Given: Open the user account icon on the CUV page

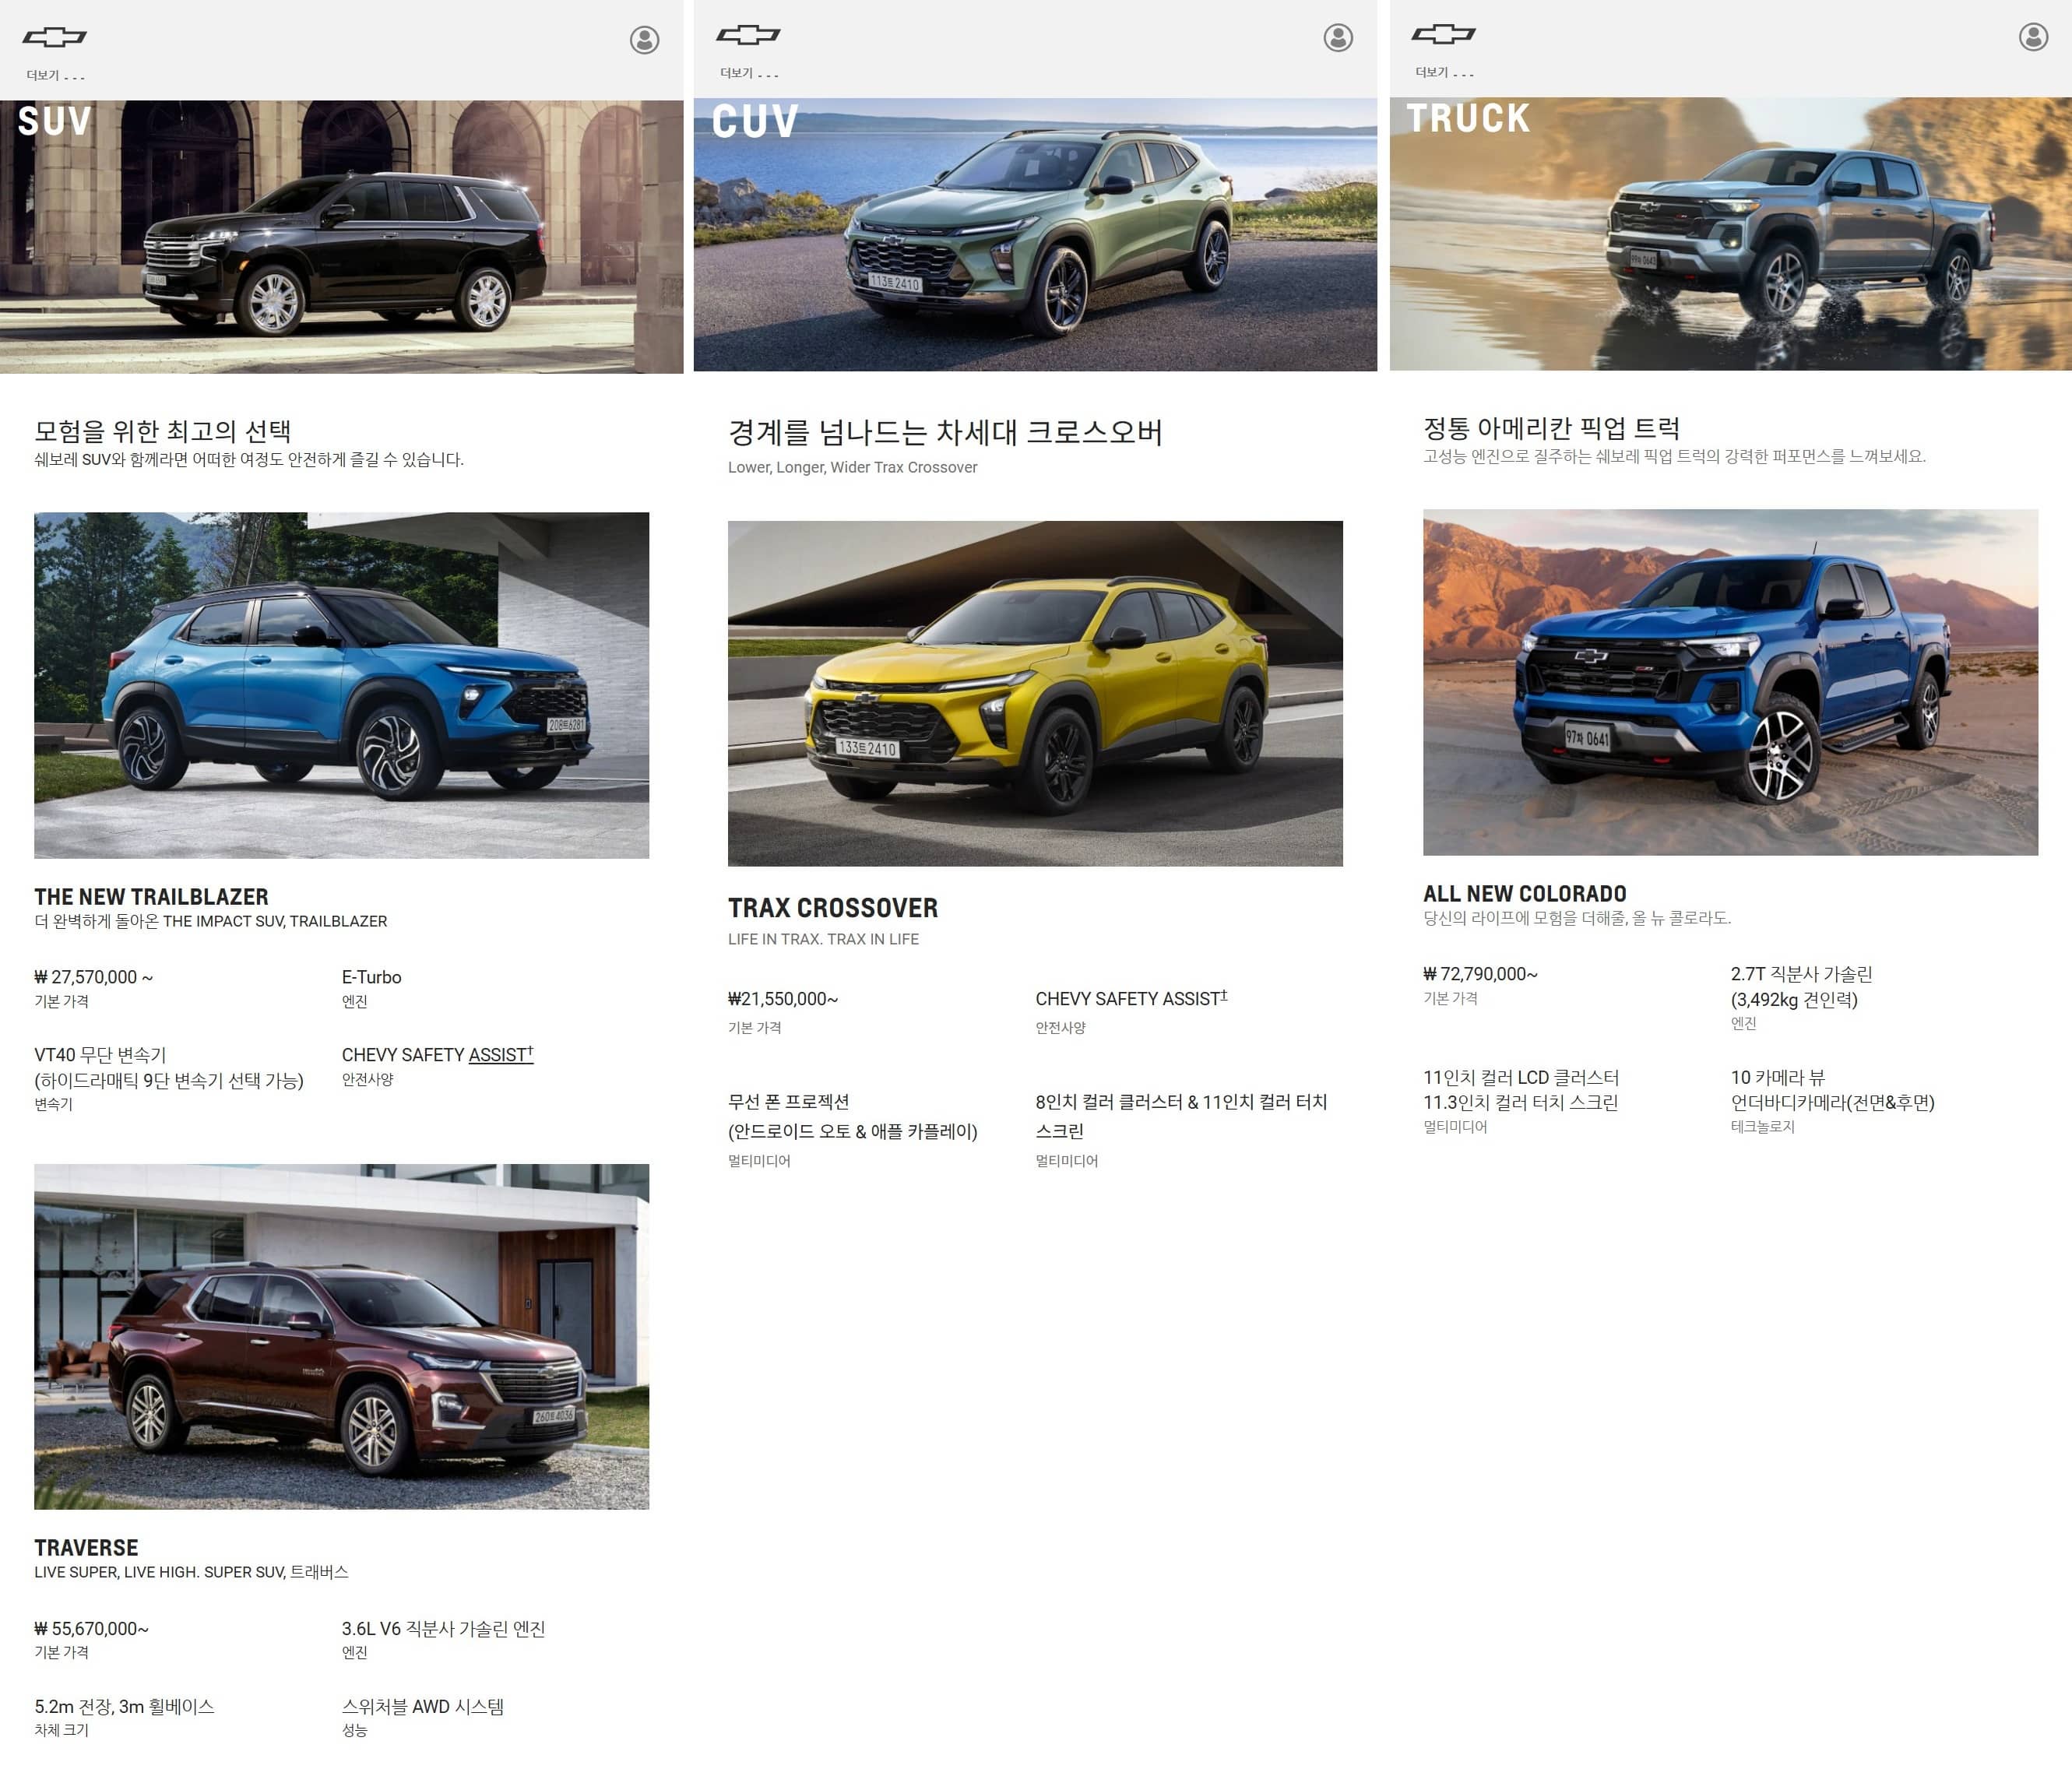Looking at the screenshot, I should point(1338,38).
